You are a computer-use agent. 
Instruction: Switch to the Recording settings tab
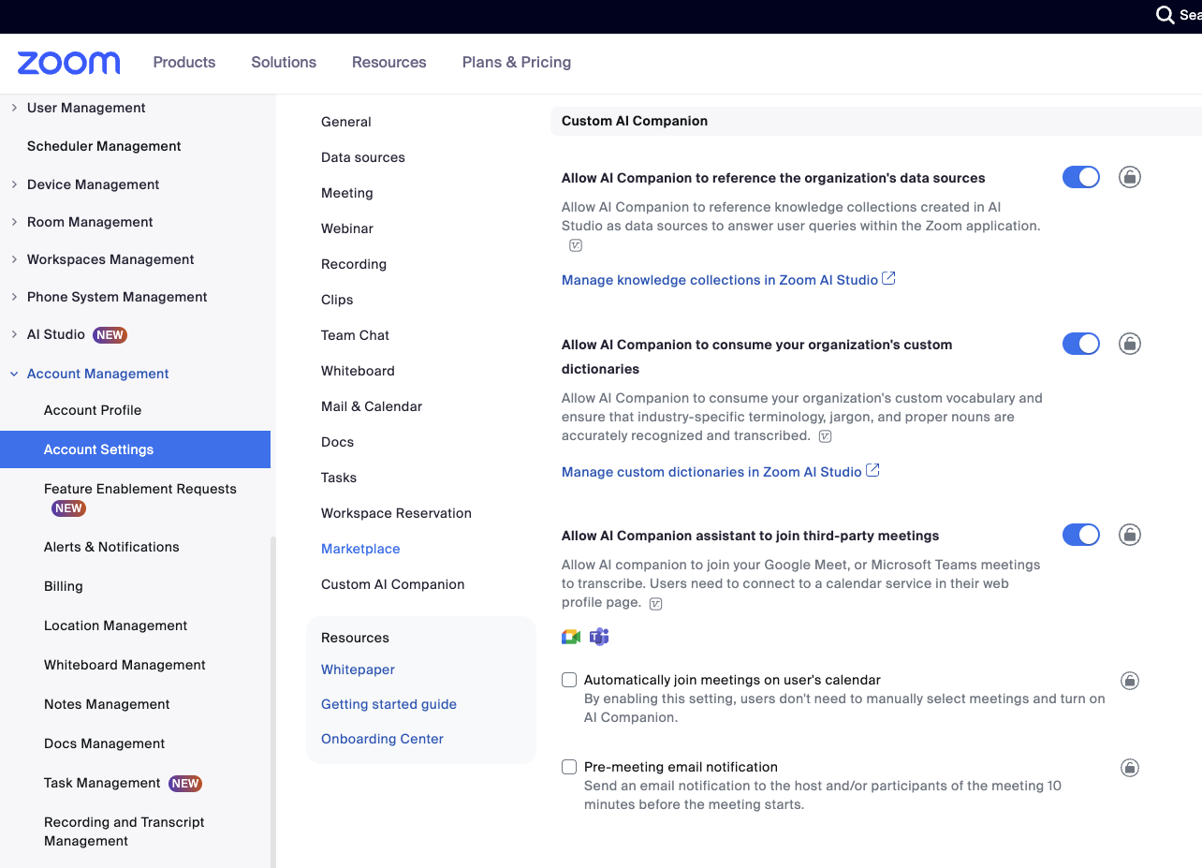click(x=353, y=264)
